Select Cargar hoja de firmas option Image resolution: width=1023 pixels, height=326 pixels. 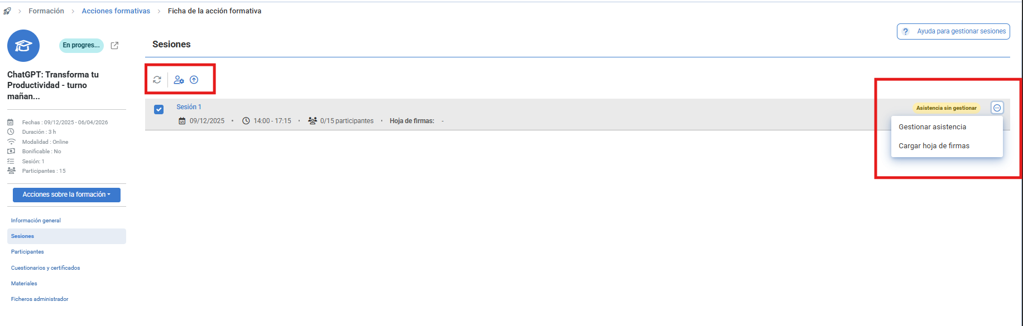pos(947,145)
